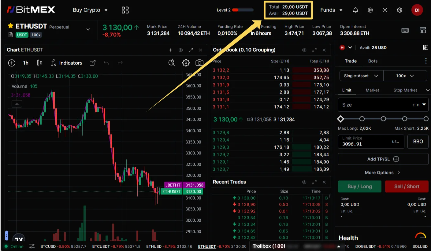Click the BBO price button
This screenshot has width=431, height=251.
coord(418,142)
